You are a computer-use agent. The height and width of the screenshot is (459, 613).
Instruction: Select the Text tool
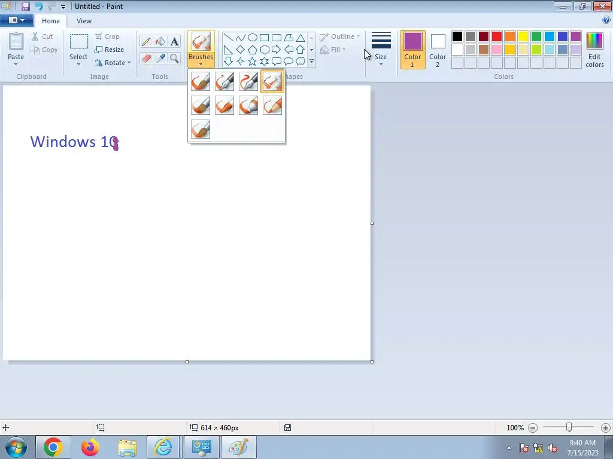click(x=174, y=41)
